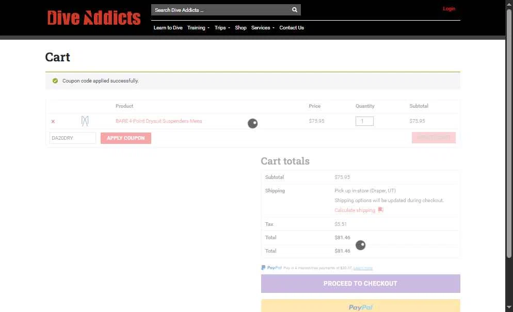513x312 pixels.
Task: Click the Update Cart button
Action: click(x=434, y=138)
